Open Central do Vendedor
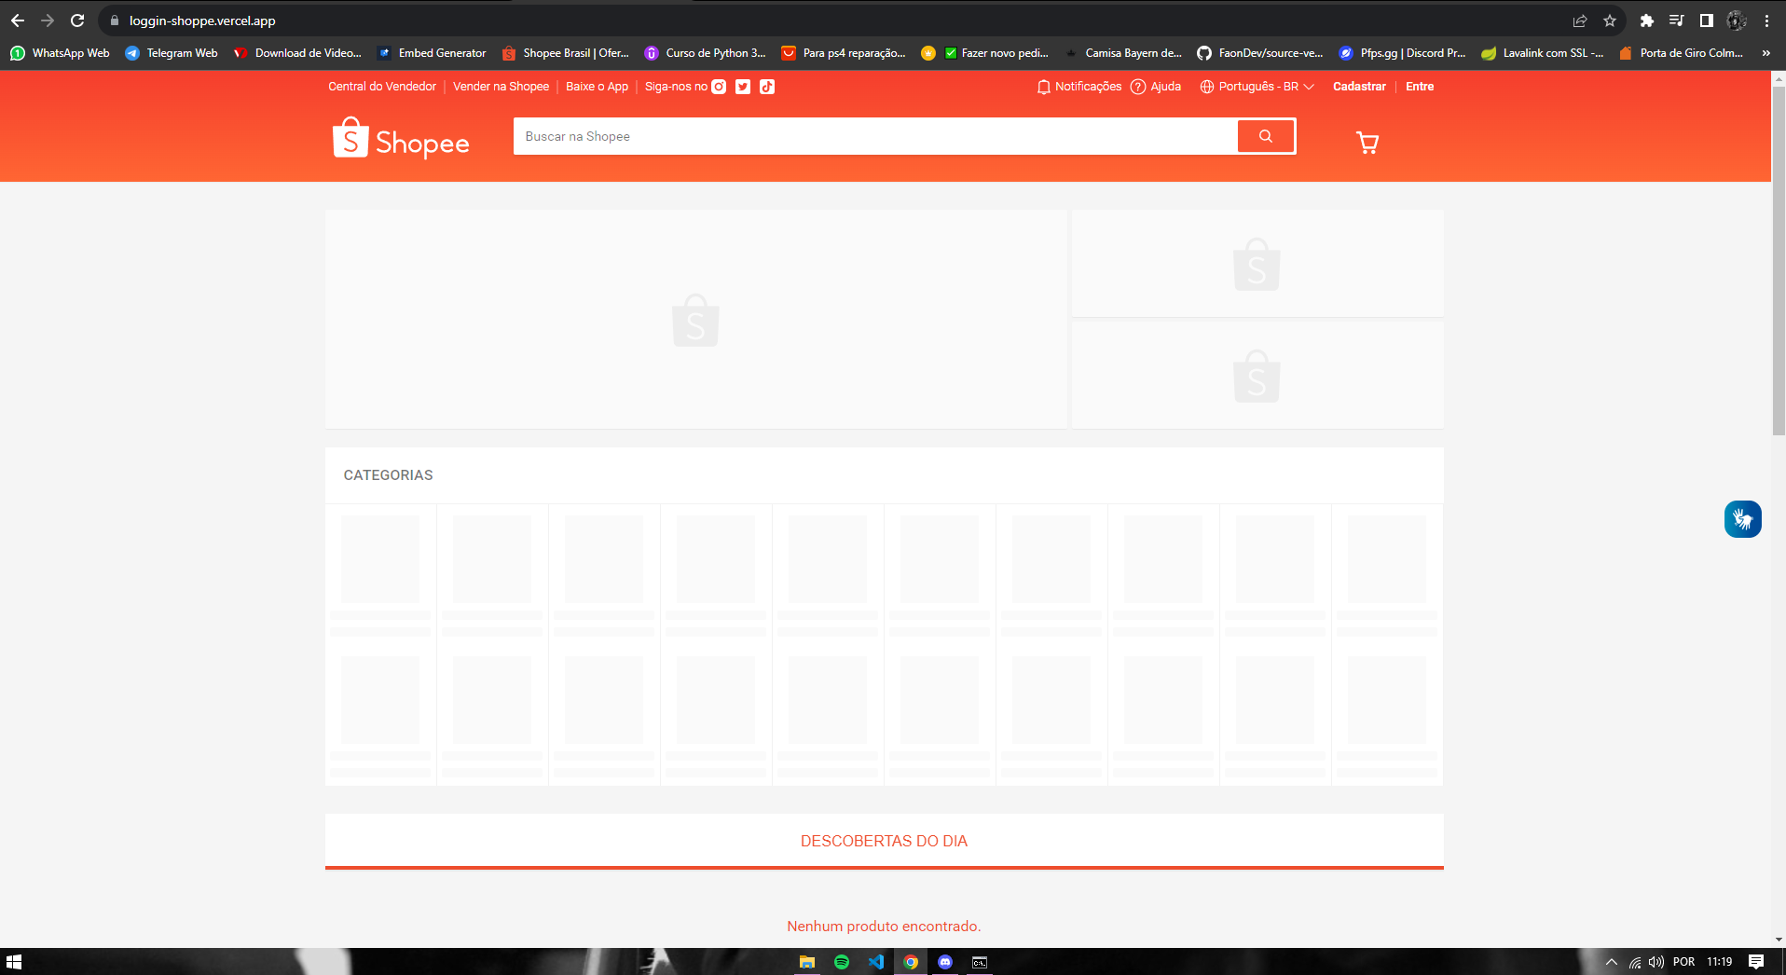The height and width of the screenshot is (975, 1786). [381, 86]
